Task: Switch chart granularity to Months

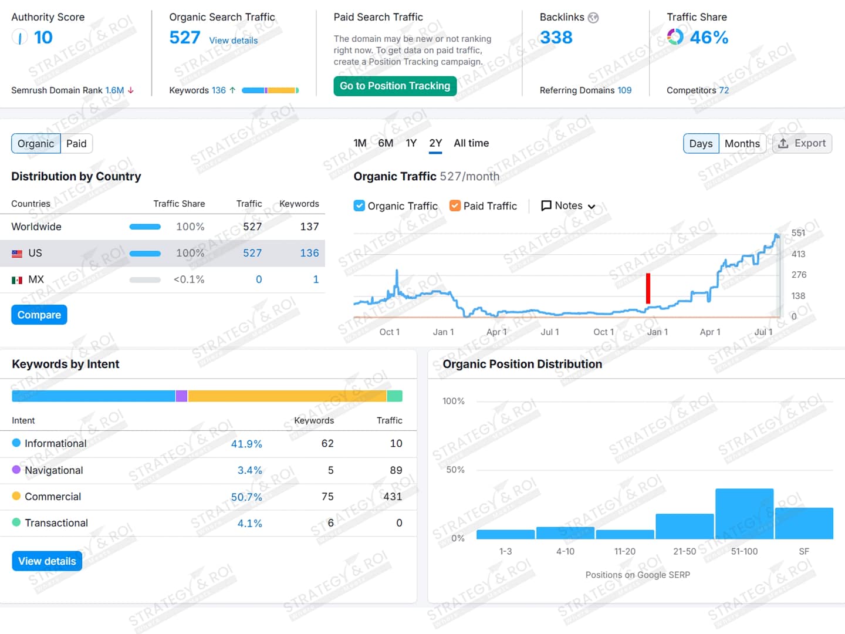Action: point(742,143)
